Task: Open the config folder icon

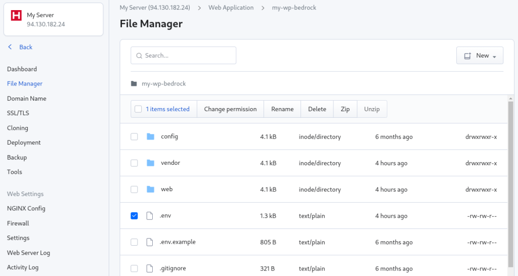Action: [x=150, y=136]
